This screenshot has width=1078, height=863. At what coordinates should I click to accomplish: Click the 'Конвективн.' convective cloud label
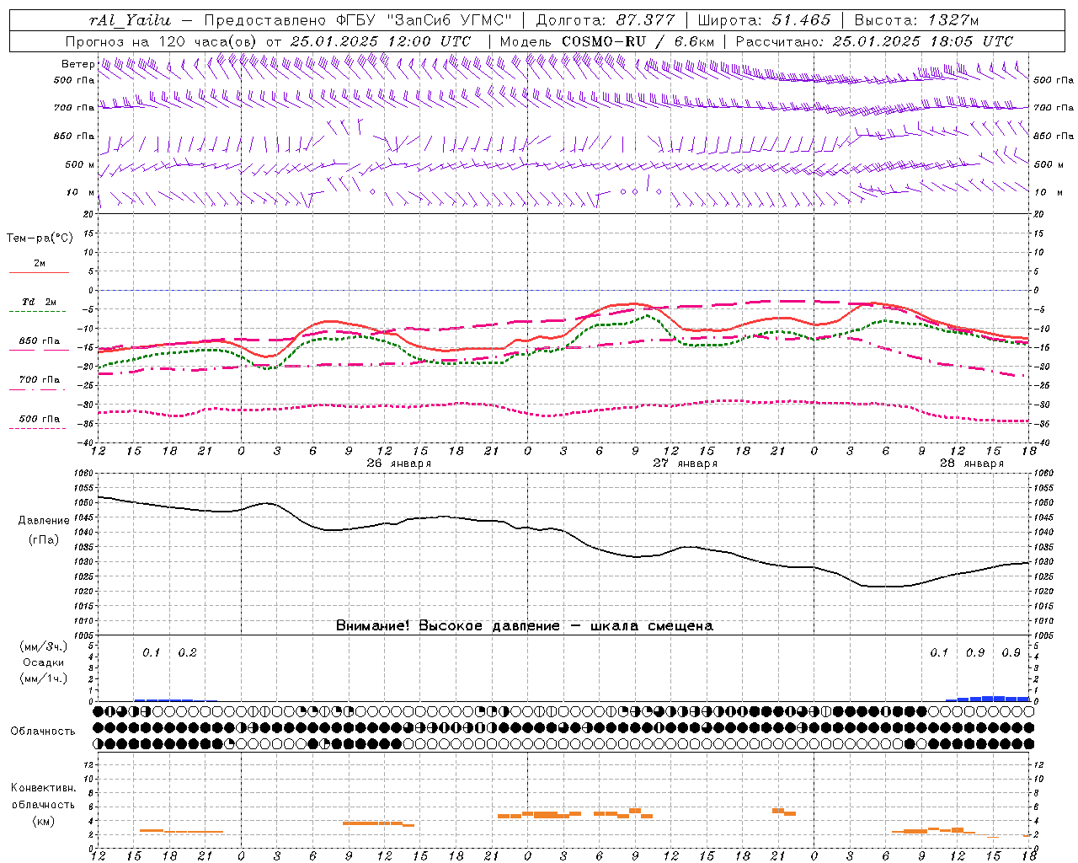pos(43,788)
